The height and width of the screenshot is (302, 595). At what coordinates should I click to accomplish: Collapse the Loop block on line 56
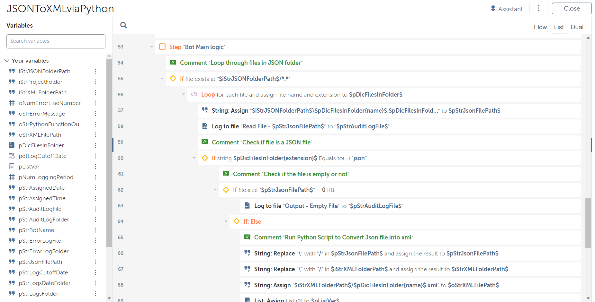click(x=184, y=94)
